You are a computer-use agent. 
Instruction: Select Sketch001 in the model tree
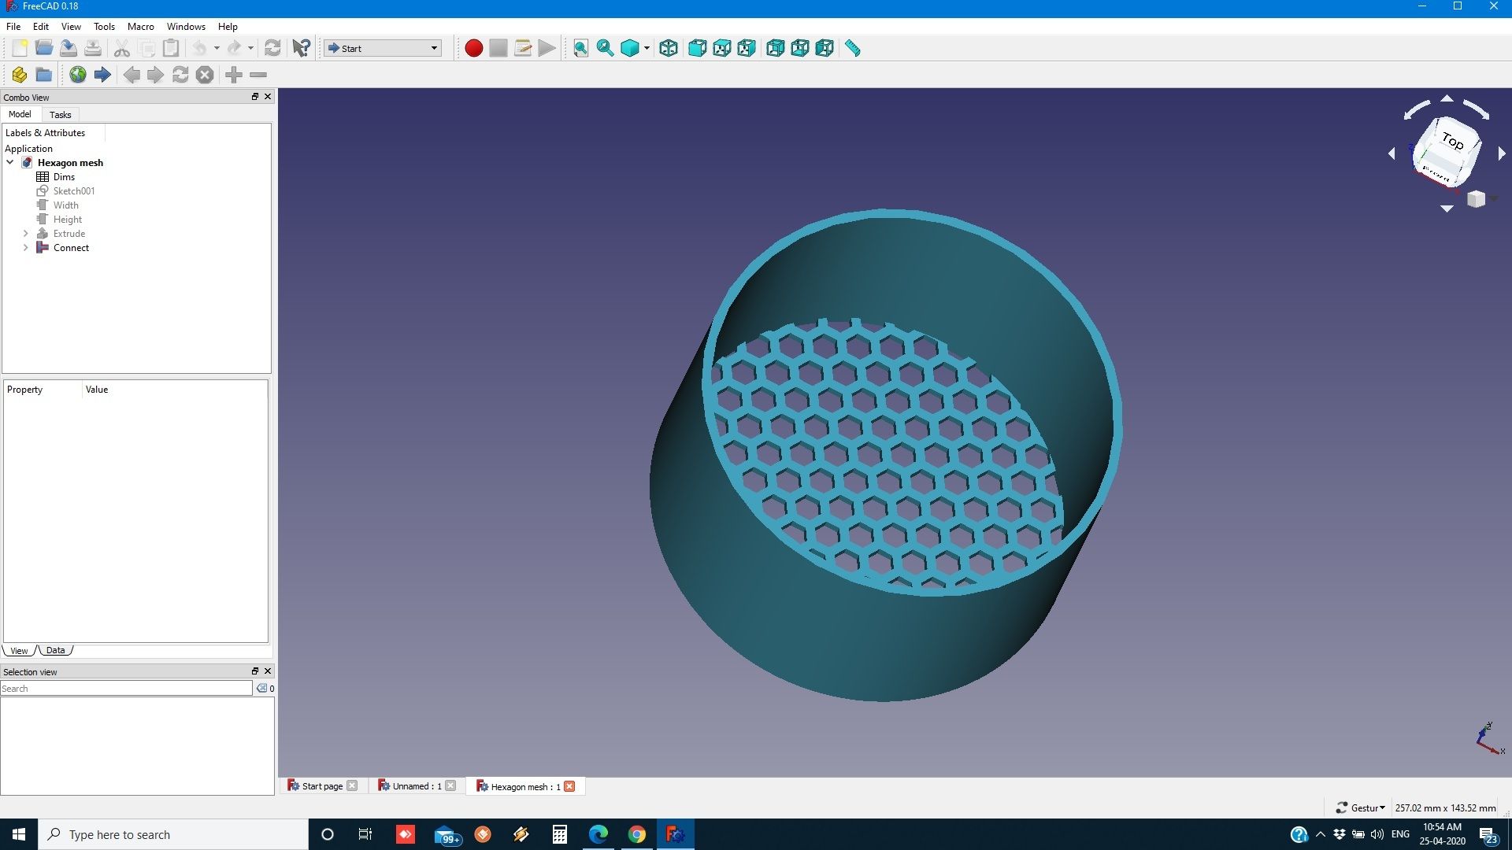pyautogui.click(x=74, y=190)
